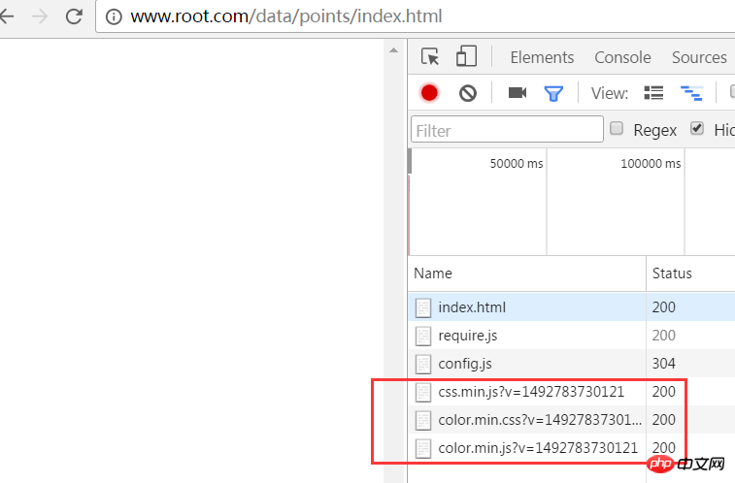Uncheck the Hide data URLs checkbox
The height and width of the screenshot is (483, 735).
[x=697, y=128]
